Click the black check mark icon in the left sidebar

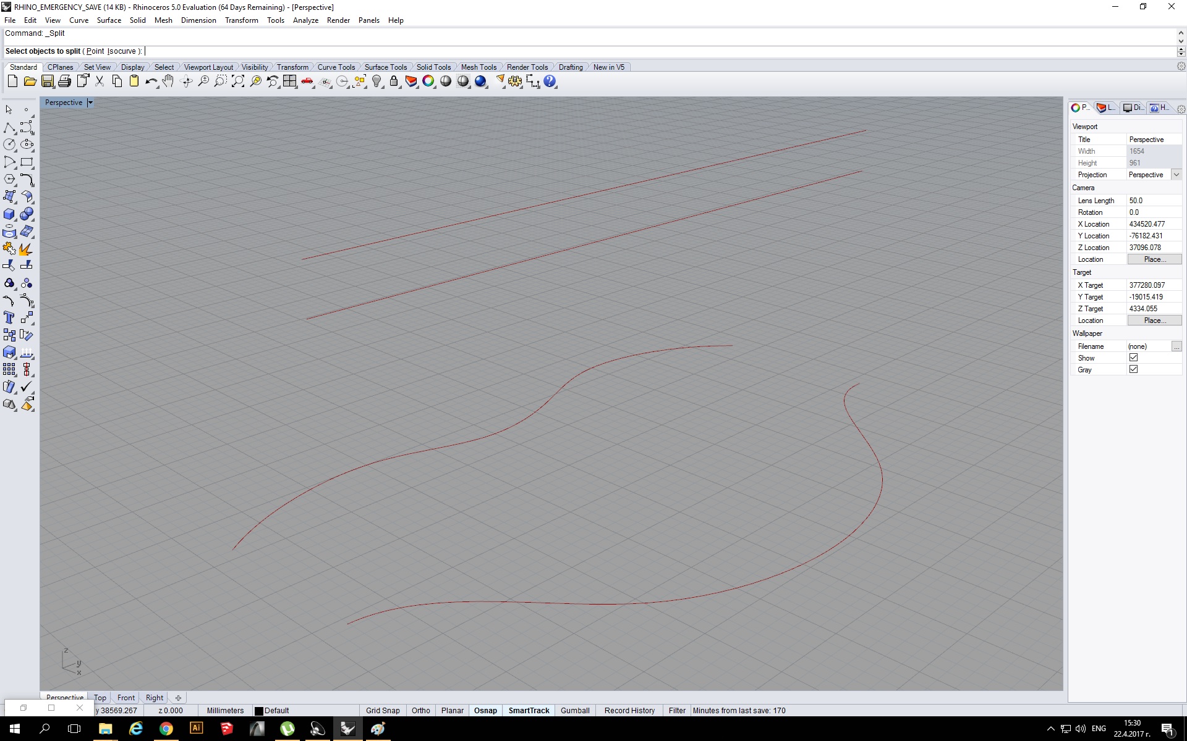click(x=27, y=387)
